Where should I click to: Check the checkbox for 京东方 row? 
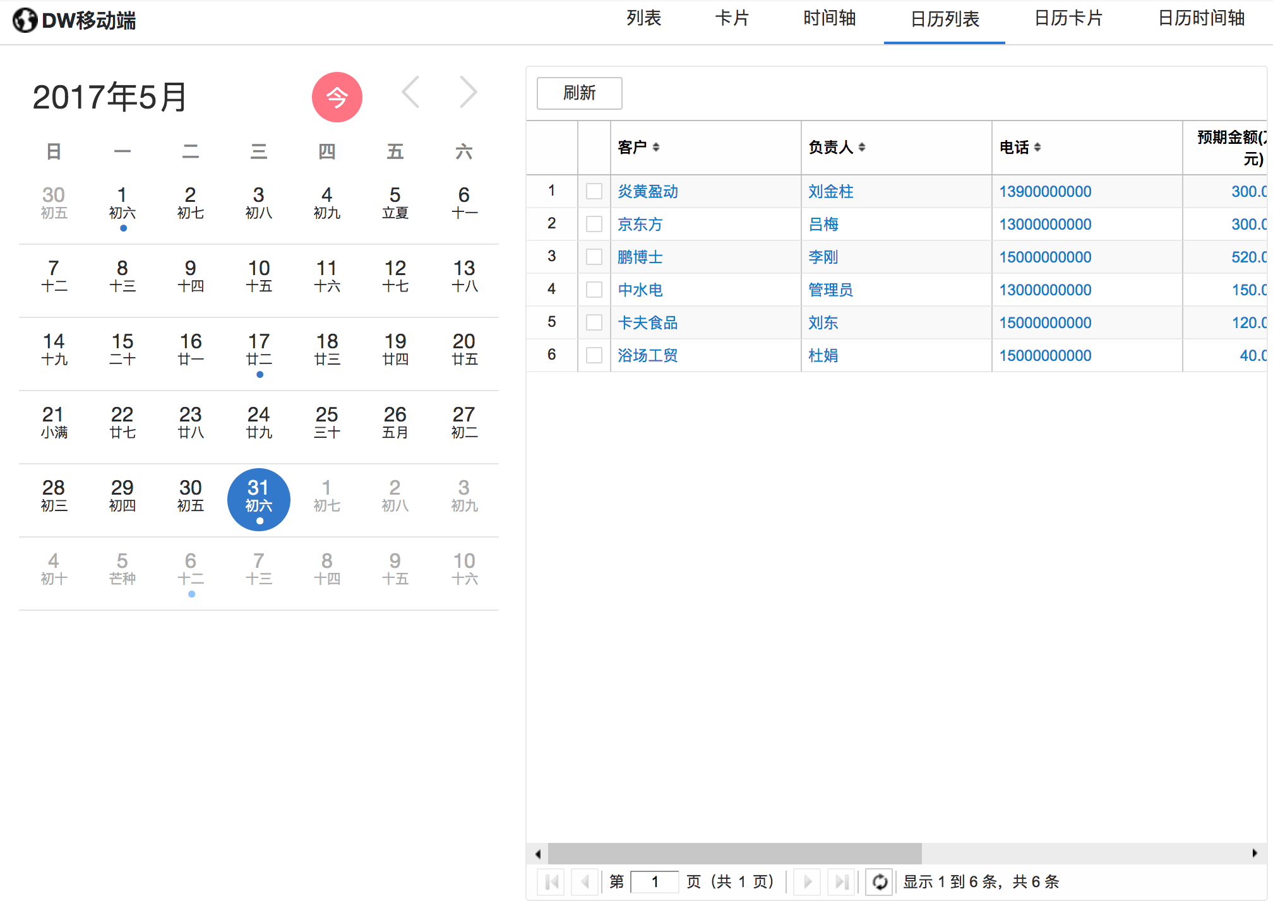(x=594, y=224)
